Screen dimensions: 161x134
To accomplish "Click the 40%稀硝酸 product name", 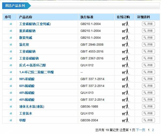I will (27, 100).
